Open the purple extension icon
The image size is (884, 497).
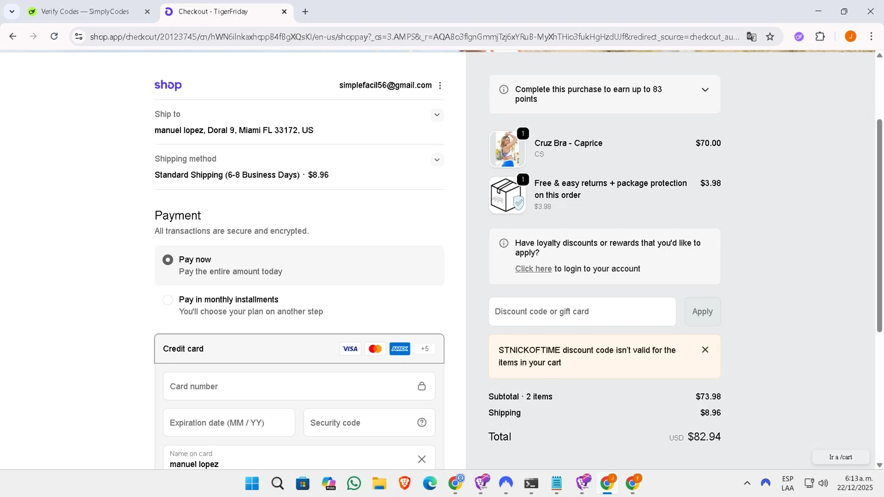[799, 37]
